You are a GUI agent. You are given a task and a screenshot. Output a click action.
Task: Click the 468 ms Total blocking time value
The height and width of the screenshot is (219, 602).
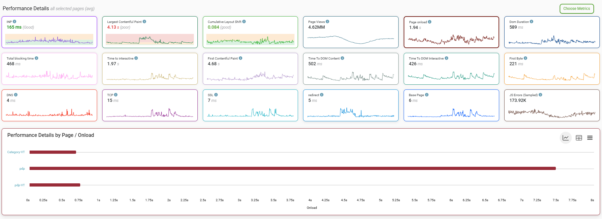[x=14, y=64]
